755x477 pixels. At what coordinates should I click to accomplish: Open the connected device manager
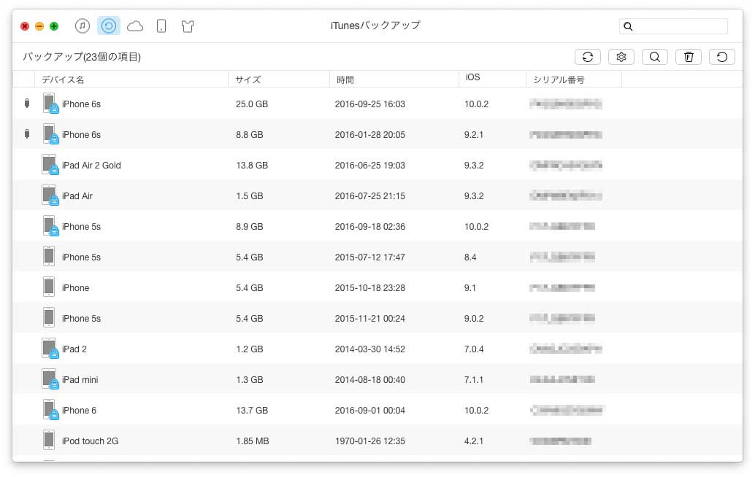(x=161, y=26)
